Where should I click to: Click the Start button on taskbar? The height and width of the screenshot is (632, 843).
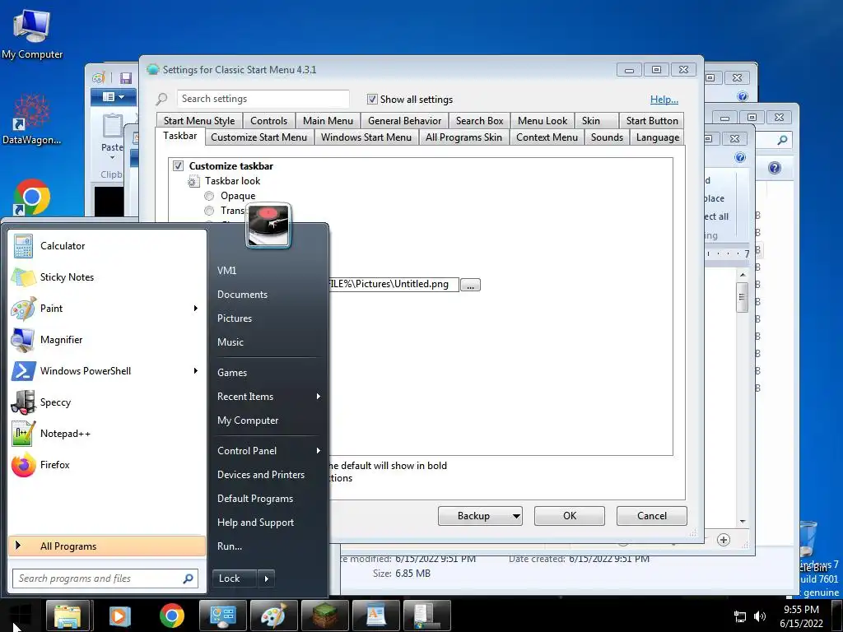point(20,616)
